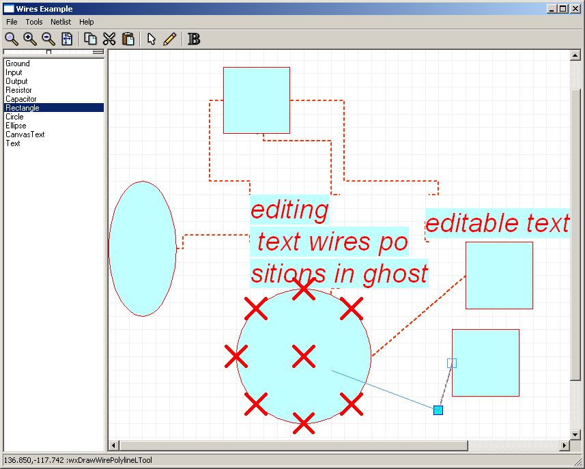Click the zoom out icon
Screen dimensions: 585x469
48,39
